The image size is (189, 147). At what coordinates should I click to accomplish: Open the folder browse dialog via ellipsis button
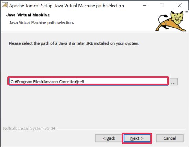(x=174, y=82)
